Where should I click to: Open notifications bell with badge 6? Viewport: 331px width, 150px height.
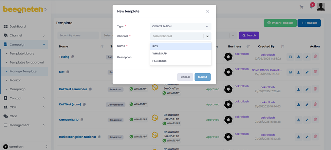coord(311,7)
